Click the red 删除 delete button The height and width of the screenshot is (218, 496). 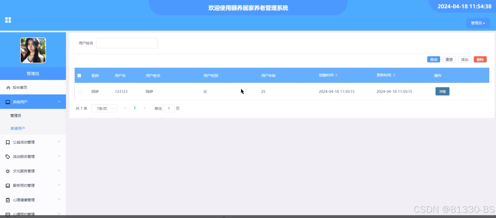click(x=480, y=59)
